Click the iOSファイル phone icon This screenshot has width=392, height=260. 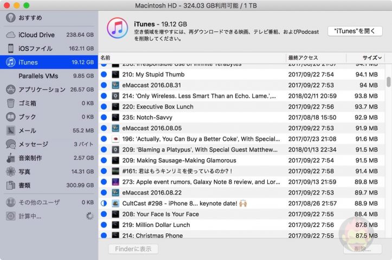coord(10,48)
